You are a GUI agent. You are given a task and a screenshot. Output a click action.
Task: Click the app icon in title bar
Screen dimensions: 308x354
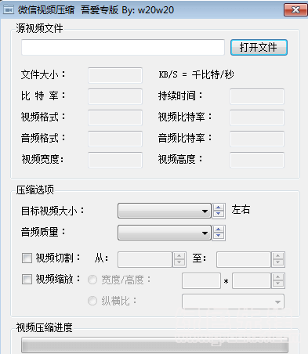[8, 10]
